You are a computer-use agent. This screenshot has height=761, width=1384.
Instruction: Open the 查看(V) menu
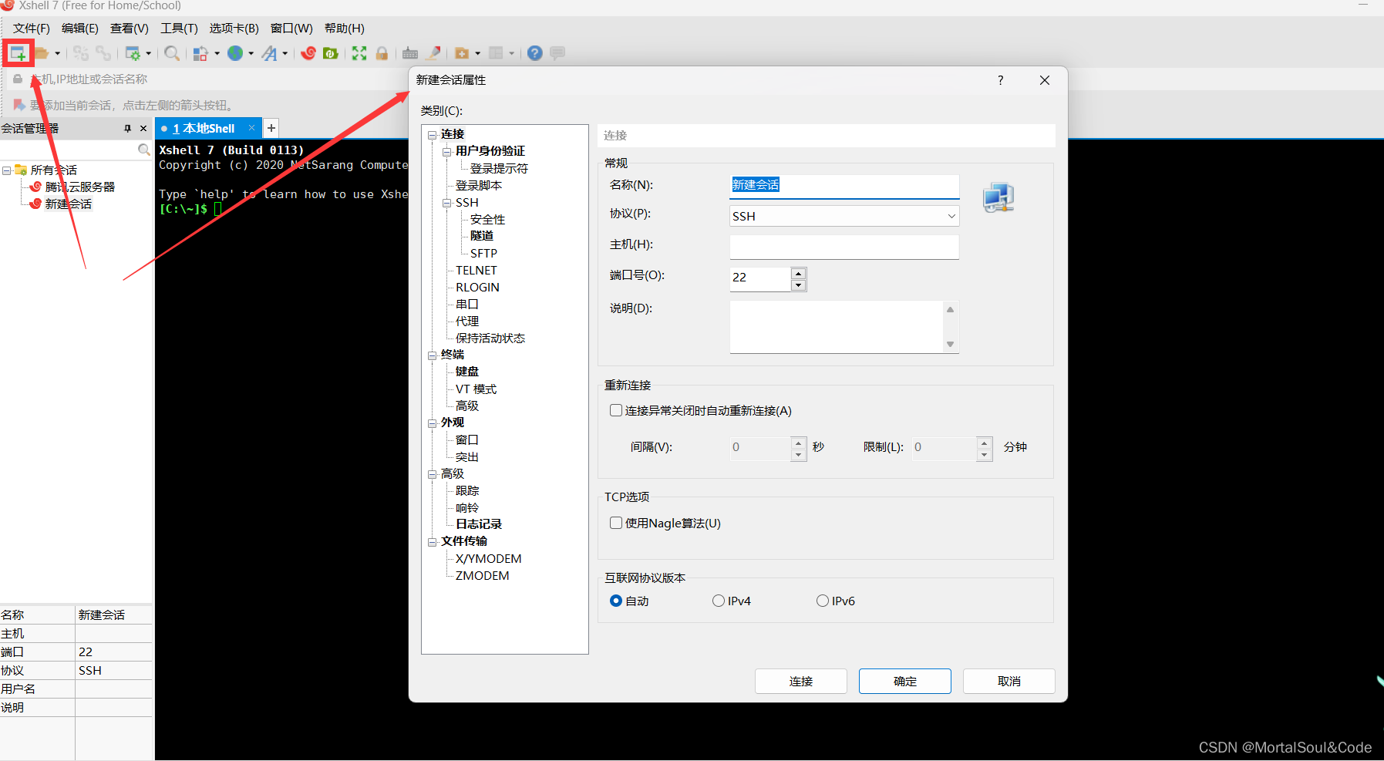click(x=130, y=29)
